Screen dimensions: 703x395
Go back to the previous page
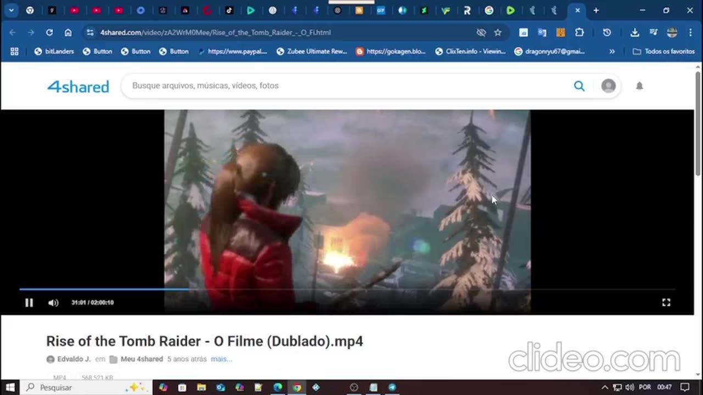coord(13,32)
